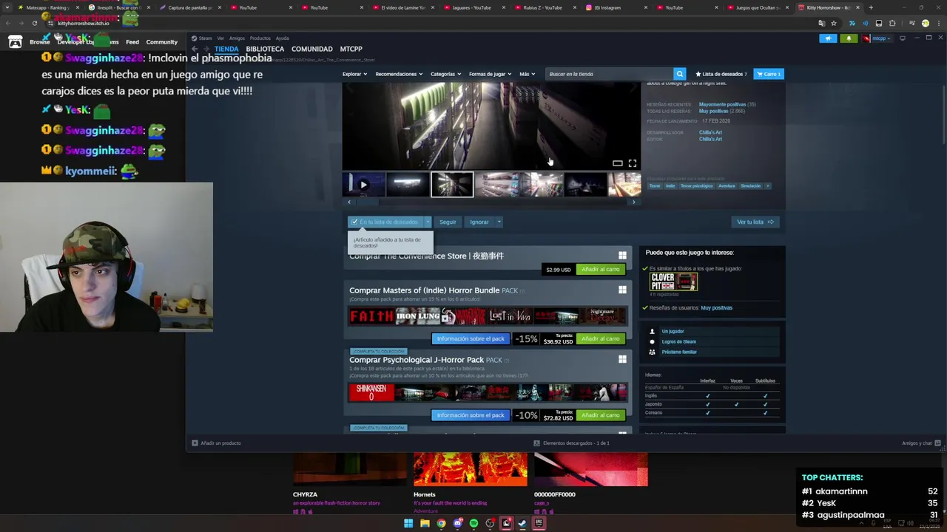
Task: Switch to the TIENDA tab
Action: coord(226,50)
